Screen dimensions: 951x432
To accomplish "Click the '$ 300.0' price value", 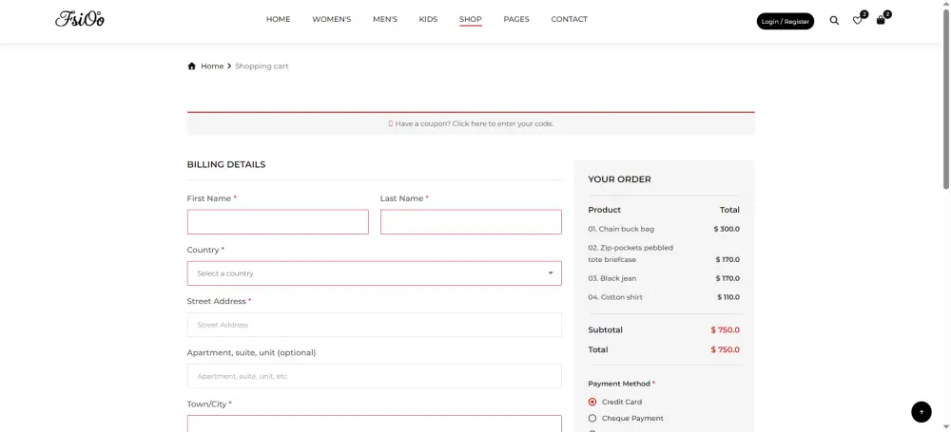I will click(x=727, y=229).
